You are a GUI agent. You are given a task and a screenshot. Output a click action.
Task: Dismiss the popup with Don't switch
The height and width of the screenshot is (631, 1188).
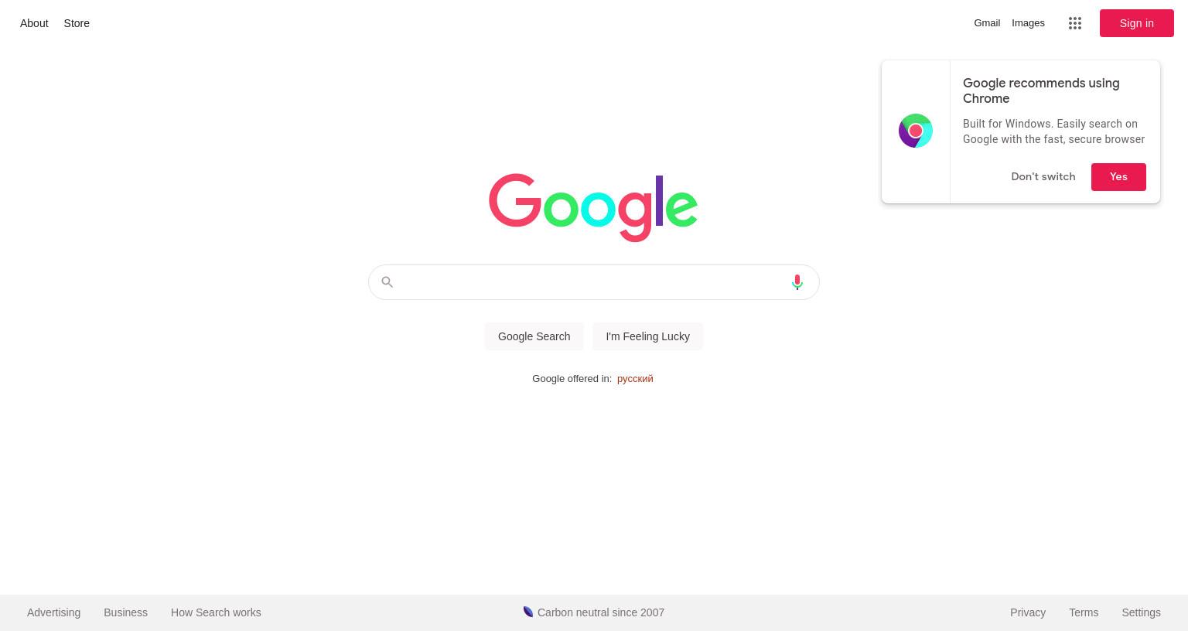click(1043, 176)
